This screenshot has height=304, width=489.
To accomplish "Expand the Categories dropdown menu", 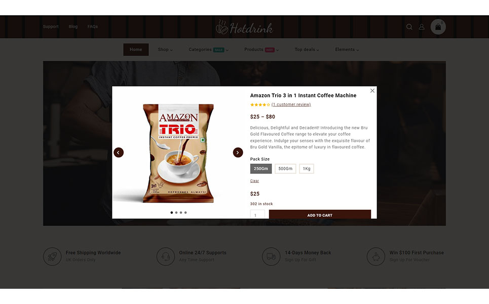I will pyautogui.click(x=208, y=50).
